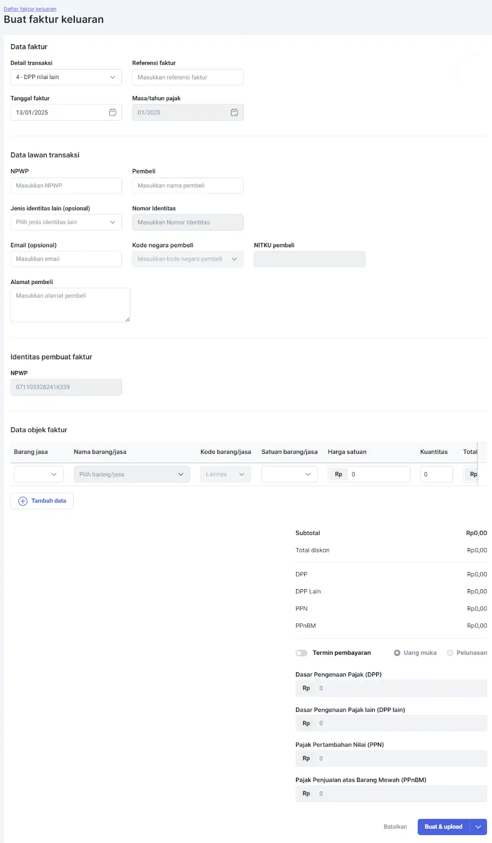Screen dimensions: 492x843
Task: Click the DPP Lain summary label
Action: pyautogui.click(x=308, y=592)
